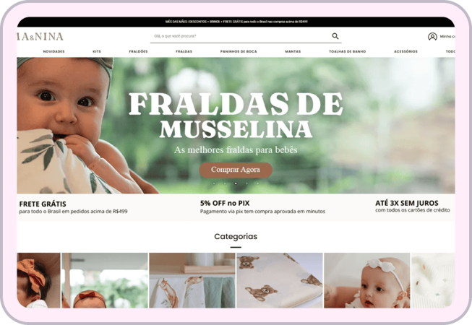The image size is (472, 325).
Task: Click the top promo banner text
Action: coord(236,22)
